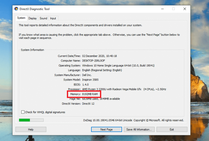Click the Windows 10 Home operating system value
This screenshot has width=209, height=141.
[118, 66]
